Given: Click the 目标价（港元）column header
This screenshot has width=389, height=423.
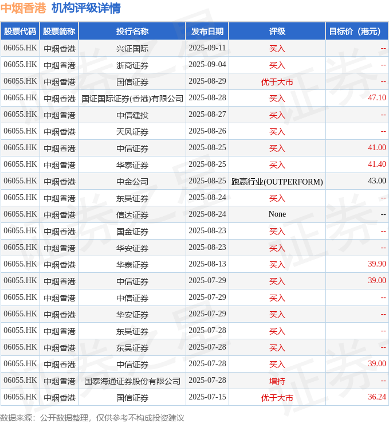Looking at the screenshot, I should [x=357, y=32].
